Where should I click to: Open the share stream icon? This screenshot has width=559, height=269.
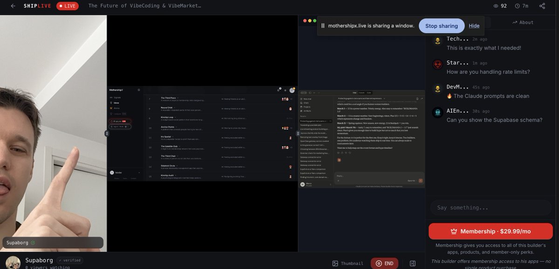[x=542, y=6]
